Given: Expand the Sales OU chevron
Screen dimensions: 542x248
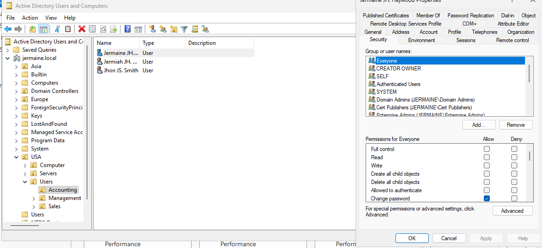Looking at the screenshot, I should pos(33,206).
